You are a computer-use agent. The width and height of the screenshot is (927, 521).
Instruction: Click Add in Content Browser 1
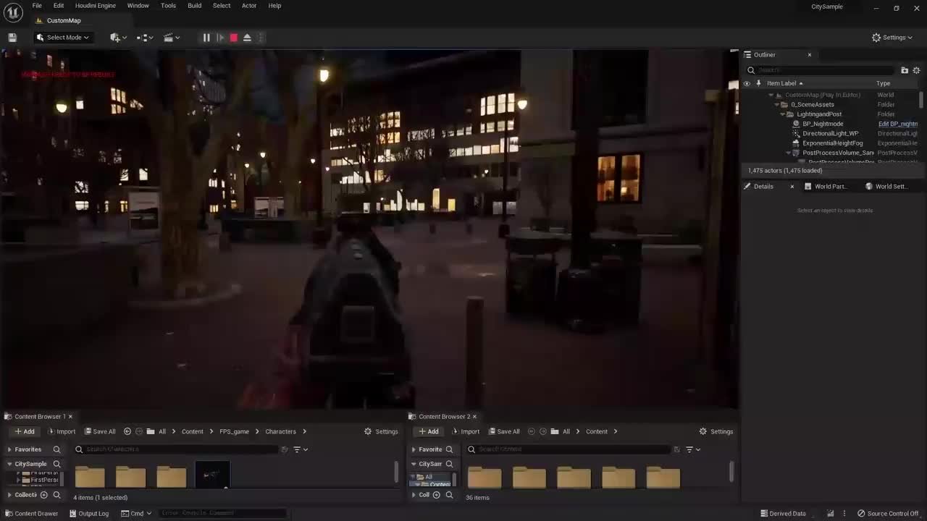(25, 432)
